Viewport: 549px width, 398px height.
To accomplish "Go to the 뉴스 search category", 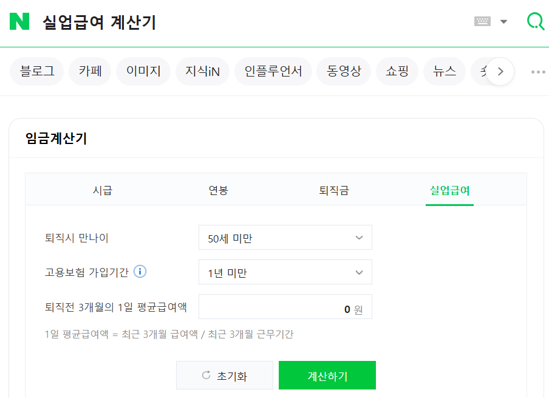I will click(444, 71).
